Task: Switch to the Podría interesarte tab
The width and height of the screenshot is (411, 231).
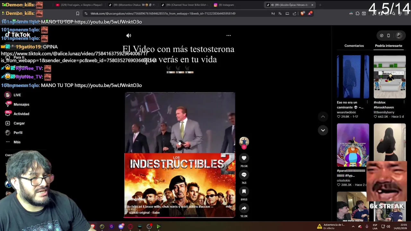Action: click(389, 46)
